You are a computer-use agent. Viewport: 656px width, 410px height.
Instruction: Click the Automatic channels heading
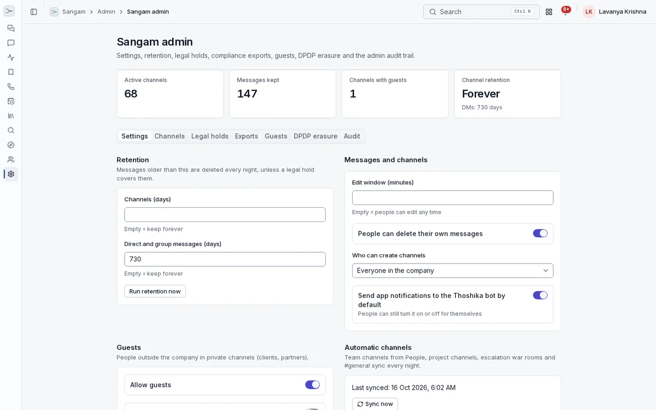[x=378, y=347]
